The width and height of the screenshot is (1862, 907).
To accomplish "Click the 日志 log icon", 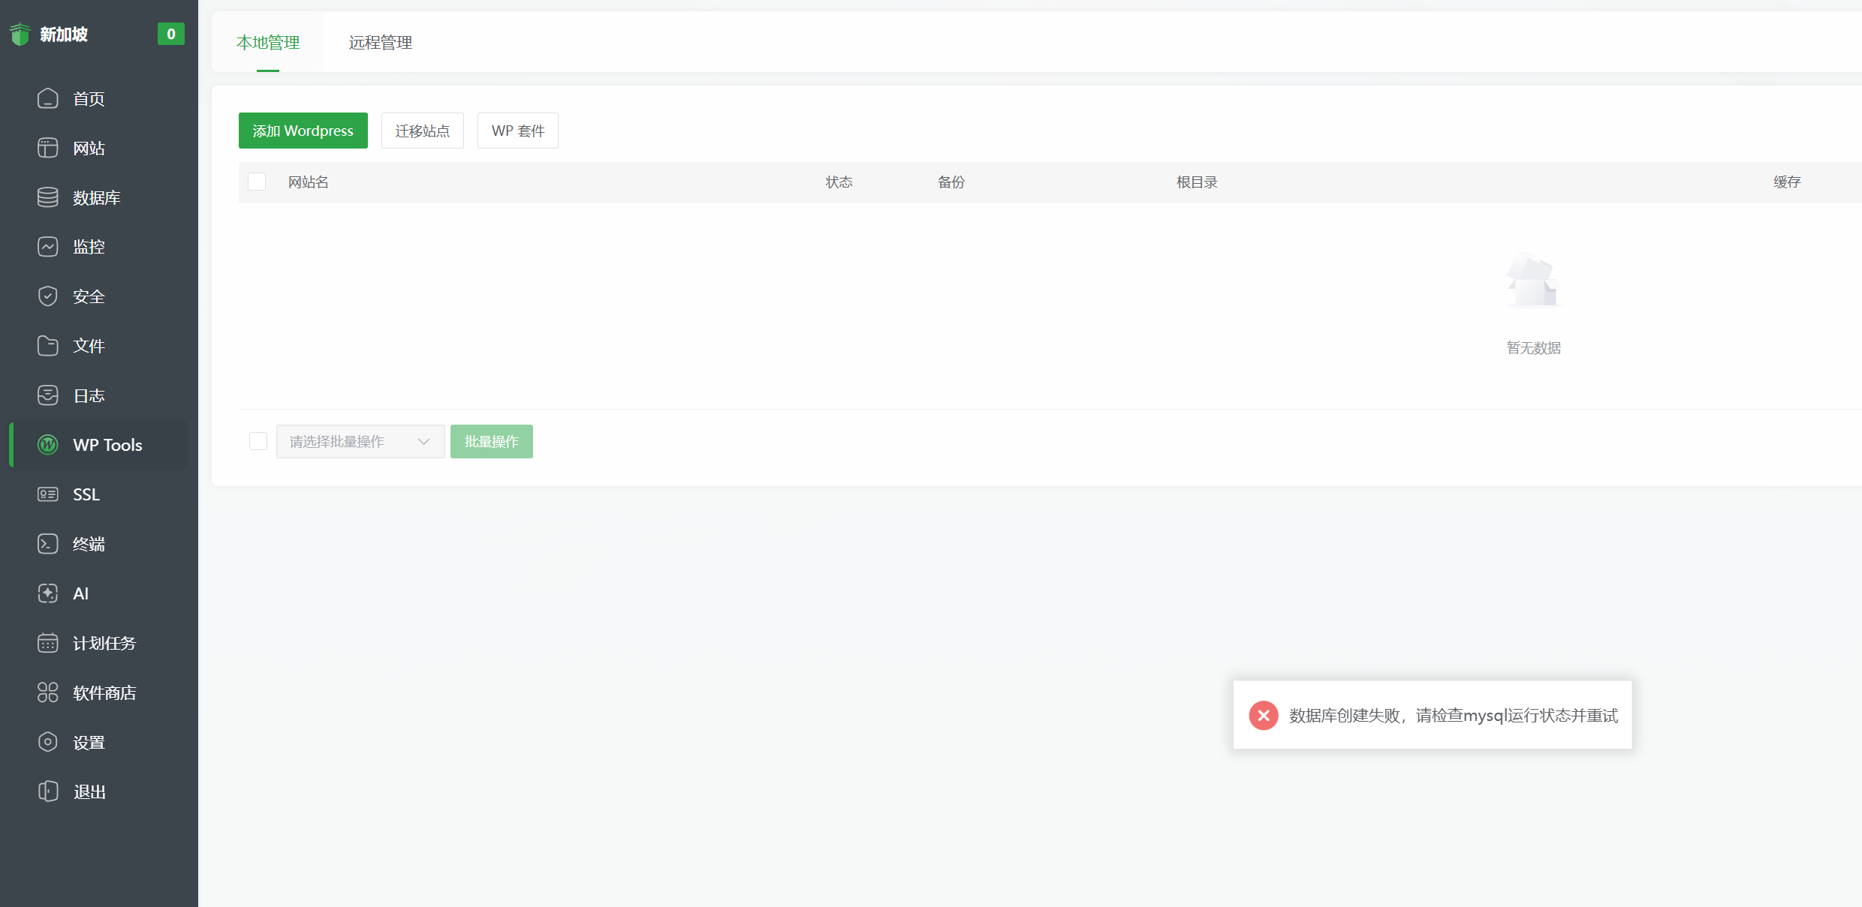I will tap(48, 395).
